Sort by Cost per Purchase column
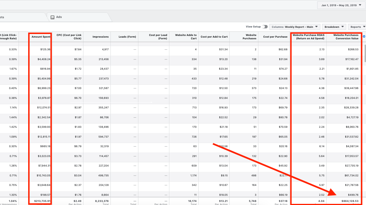Screen dimensions: 366x205 pos(275,37)
